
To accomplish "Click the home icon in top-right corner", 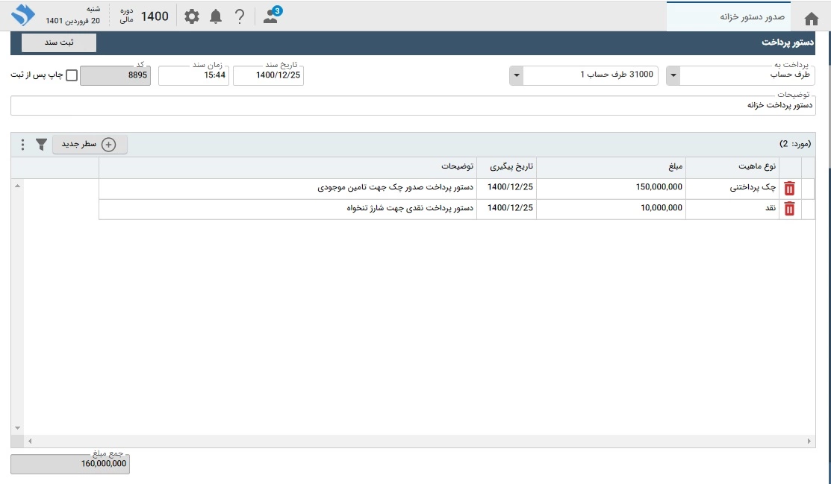I will point(811,18).
